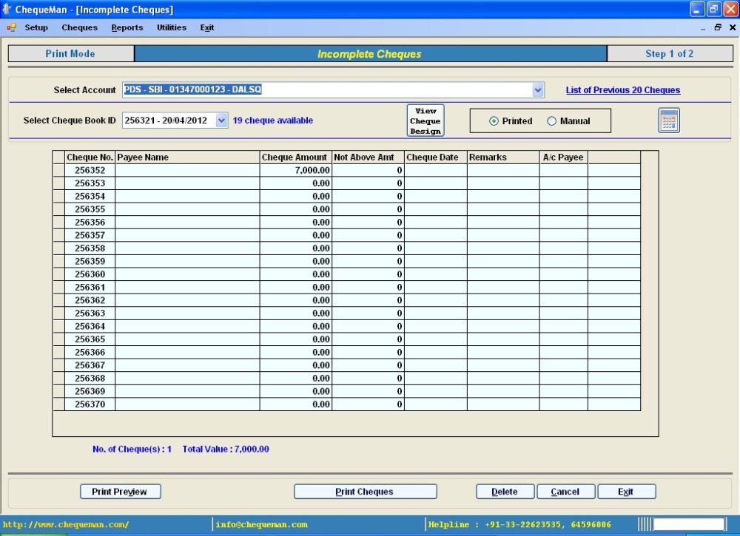This screenshot has width=740, height=536.
Task: Open the Select Account dropdown
Action: pyautogui.click(x=538, y=89)
